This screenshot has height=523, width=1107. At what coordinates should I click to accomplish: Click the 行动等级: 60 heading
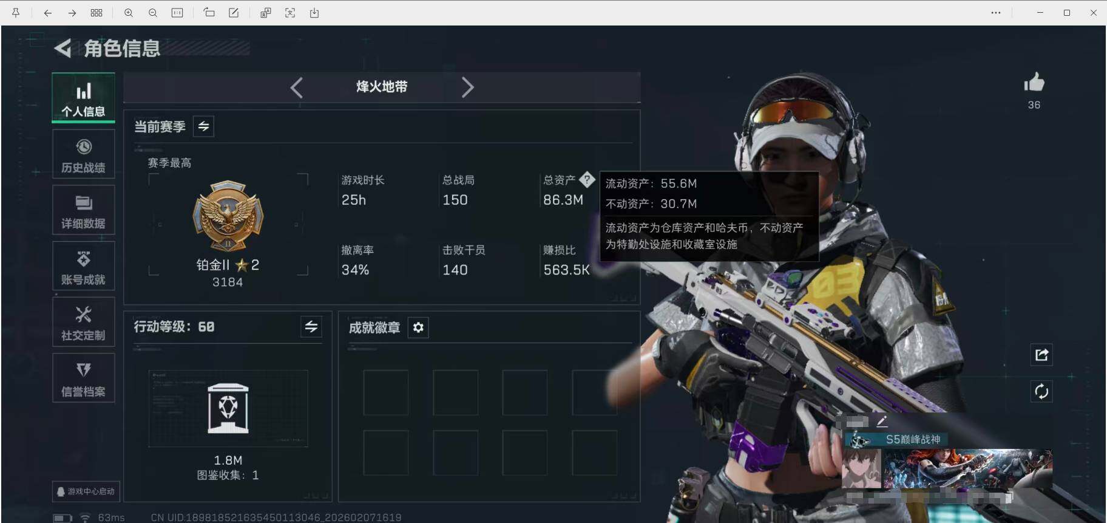[174, 327]
